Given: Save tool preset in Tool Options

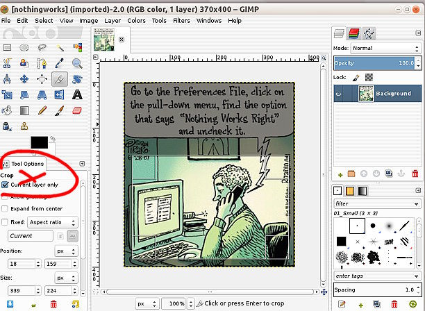Looking at the screenshot, I should 10,303.
